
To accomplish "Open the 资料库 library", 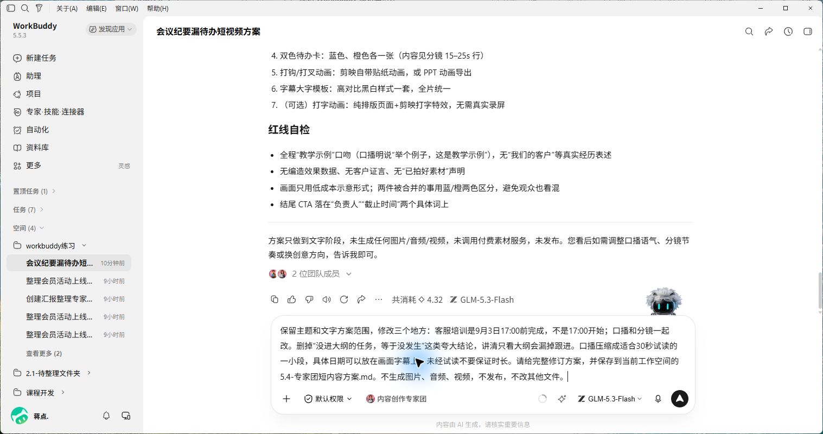I will pyautogui.click(x=31, y=148).
